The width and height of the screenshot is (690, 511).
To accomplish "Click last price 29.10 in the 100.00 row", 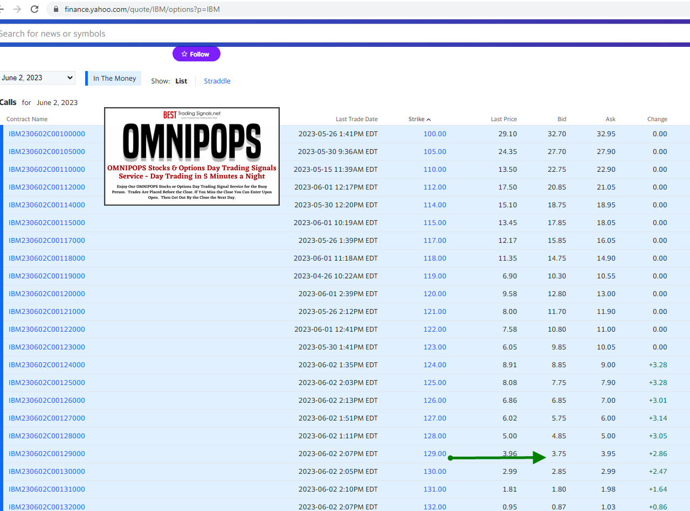I will [x=508, y=134].
